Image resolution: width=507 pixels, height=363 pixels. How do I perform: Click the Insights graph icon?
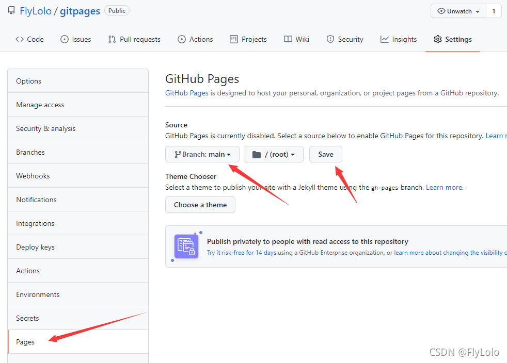pos(385,39)
